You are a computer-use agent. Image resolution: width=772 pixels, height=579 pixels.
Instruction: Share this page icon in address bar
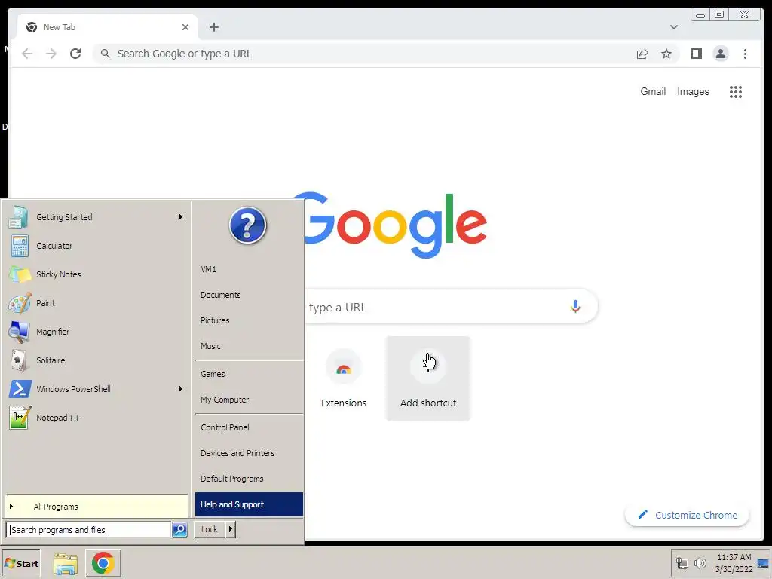pos(642,54)
